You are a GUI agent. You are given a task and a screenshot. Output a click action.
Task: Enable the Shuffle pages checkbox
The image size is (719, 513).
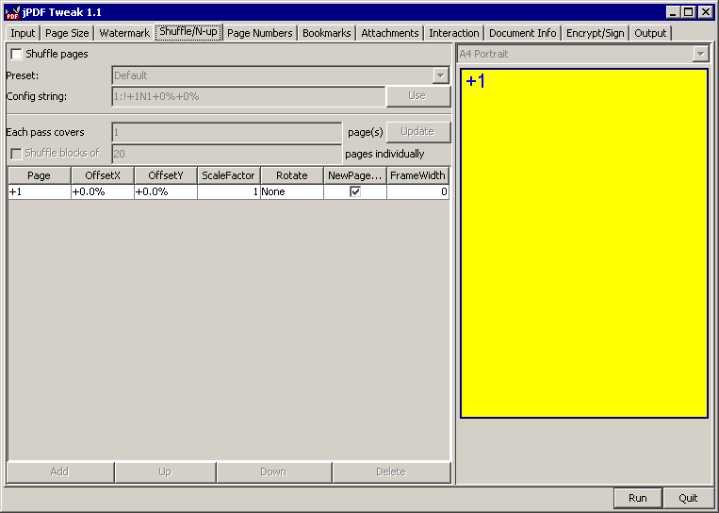tap(16, 55)
